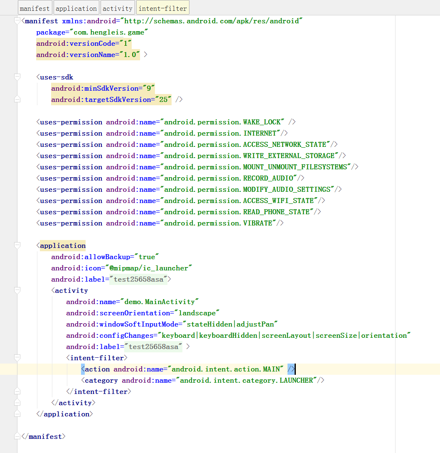Collapse the activity element fold marker

point(17,290)
